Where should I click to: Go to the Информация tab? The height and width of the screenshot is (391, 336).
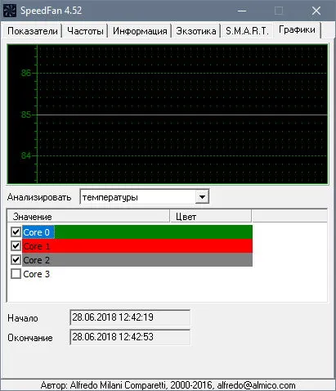(x=140, y=31)
